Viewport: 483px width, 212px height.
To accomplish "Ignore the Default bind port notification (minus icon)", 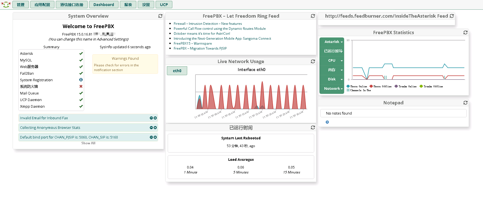I will click(151, 137).
